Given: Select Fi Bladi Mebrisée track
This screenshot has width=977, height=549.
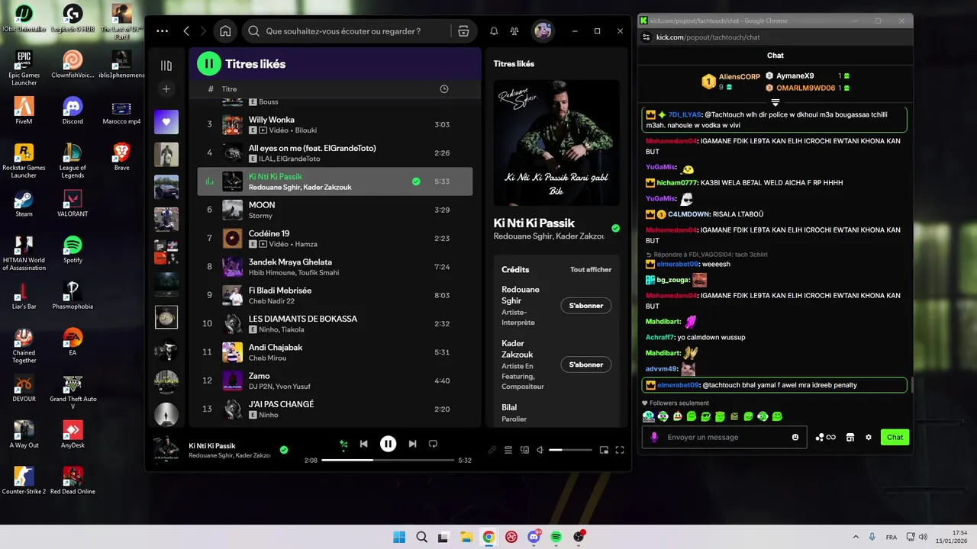Looking at the screenshot, I should click(335, 295).
